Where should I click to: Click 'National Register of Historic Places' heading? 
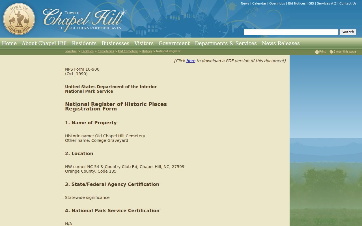pyautogui.click(x=116, y=104)
